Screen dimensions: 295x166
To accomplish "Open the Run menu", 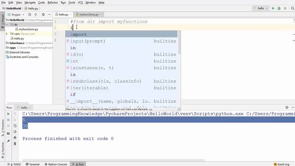I will (63, 2).
